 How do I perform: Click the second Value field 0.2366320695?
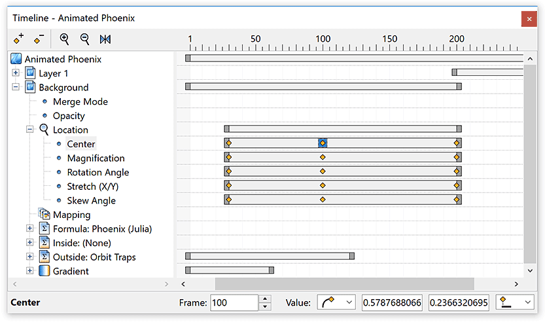(459, 302)
